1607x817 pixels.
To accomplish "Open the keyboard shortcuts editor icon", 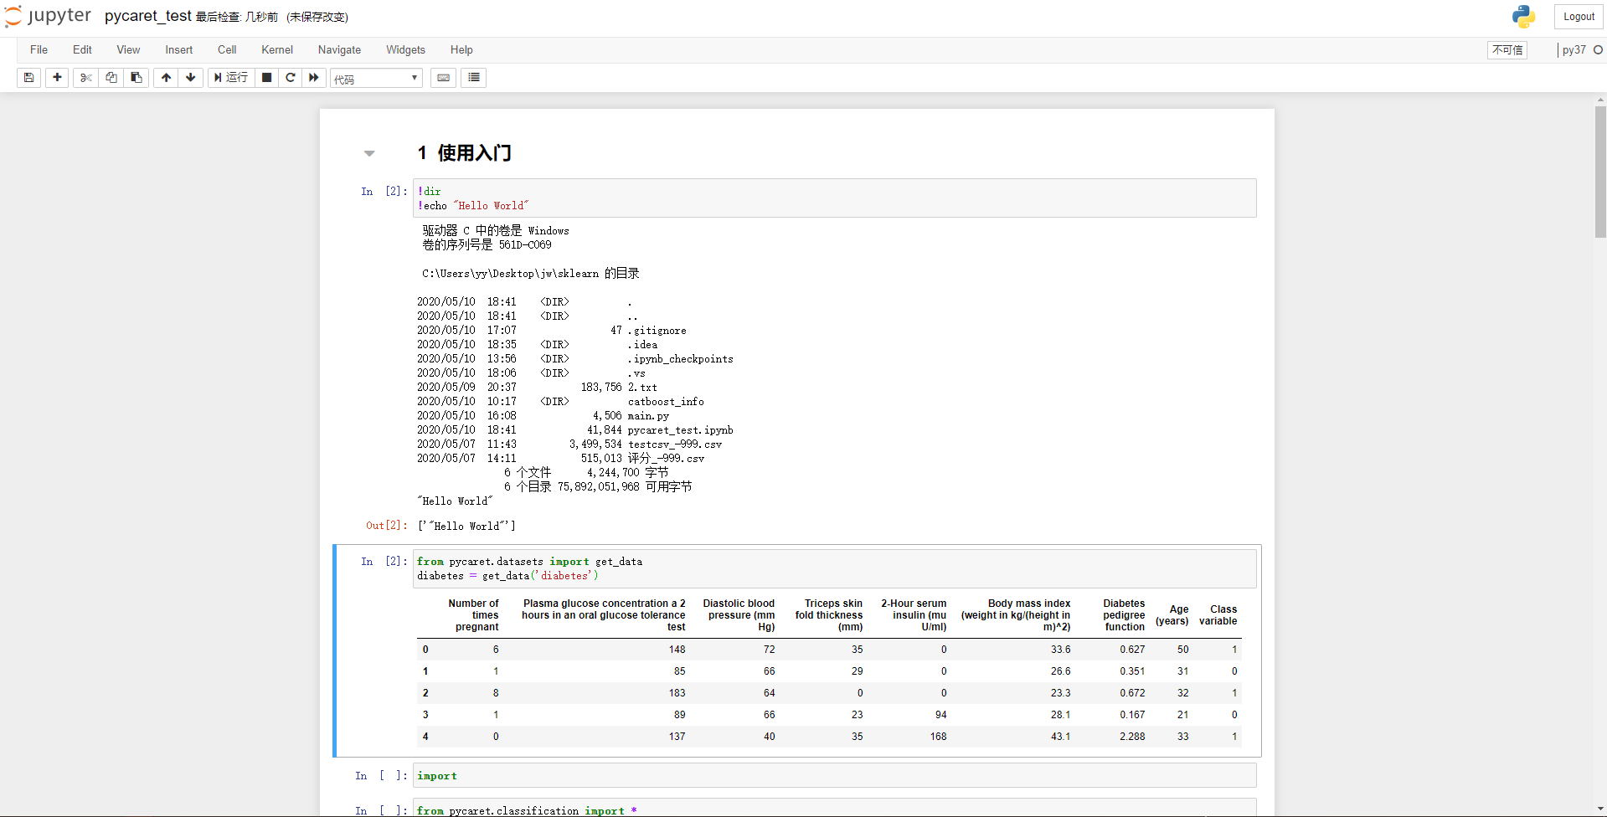I will click(x=443, y=77).
